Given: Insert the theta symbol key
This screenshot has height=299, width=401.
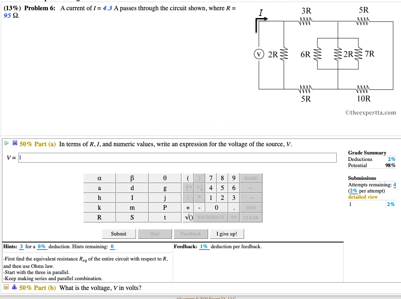Looking at the screenshot, I should click(x=165, y=178).
